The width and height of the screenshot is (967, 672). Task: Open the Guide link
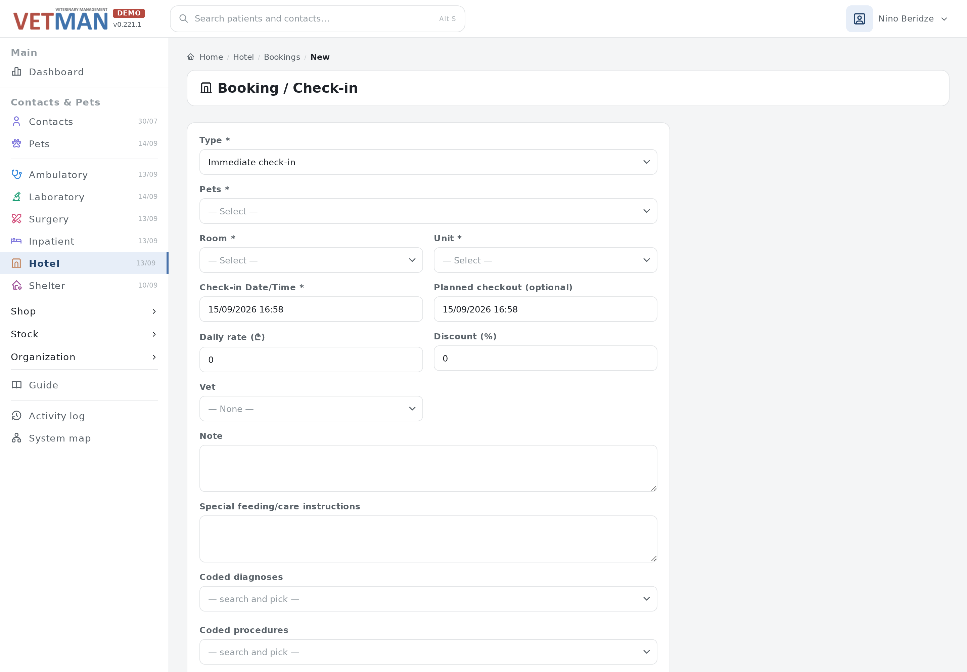pos(43,385)
